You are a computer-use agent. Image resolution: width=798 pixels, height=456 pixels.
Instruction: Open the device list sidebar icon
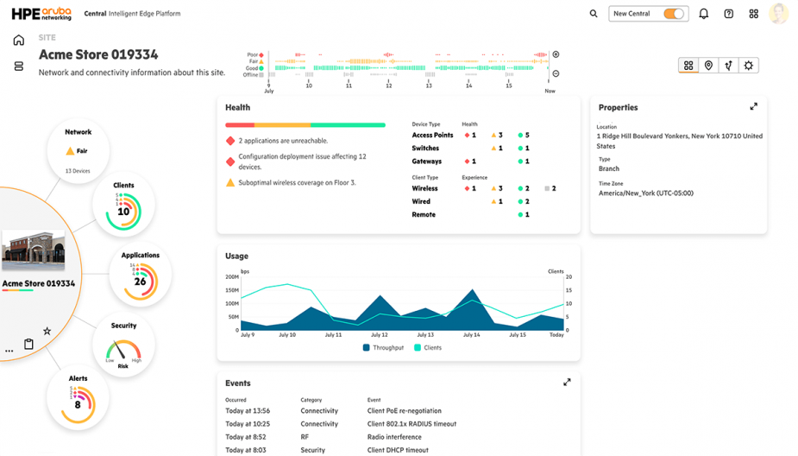click(x=19, y=66)
